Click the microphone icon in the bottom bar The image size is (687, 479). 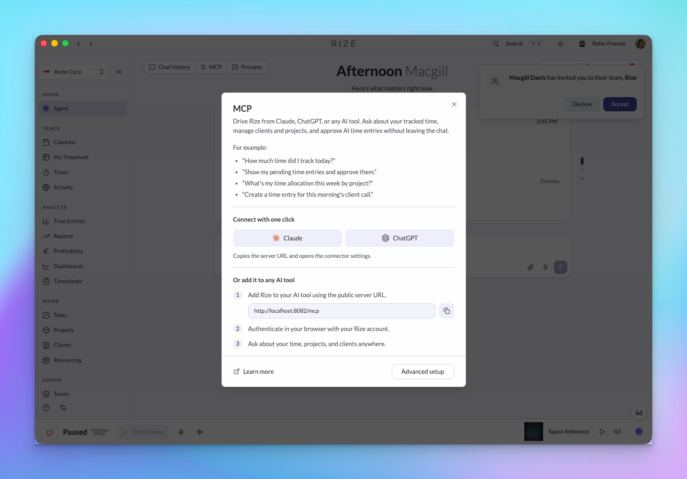click(181, 432)
